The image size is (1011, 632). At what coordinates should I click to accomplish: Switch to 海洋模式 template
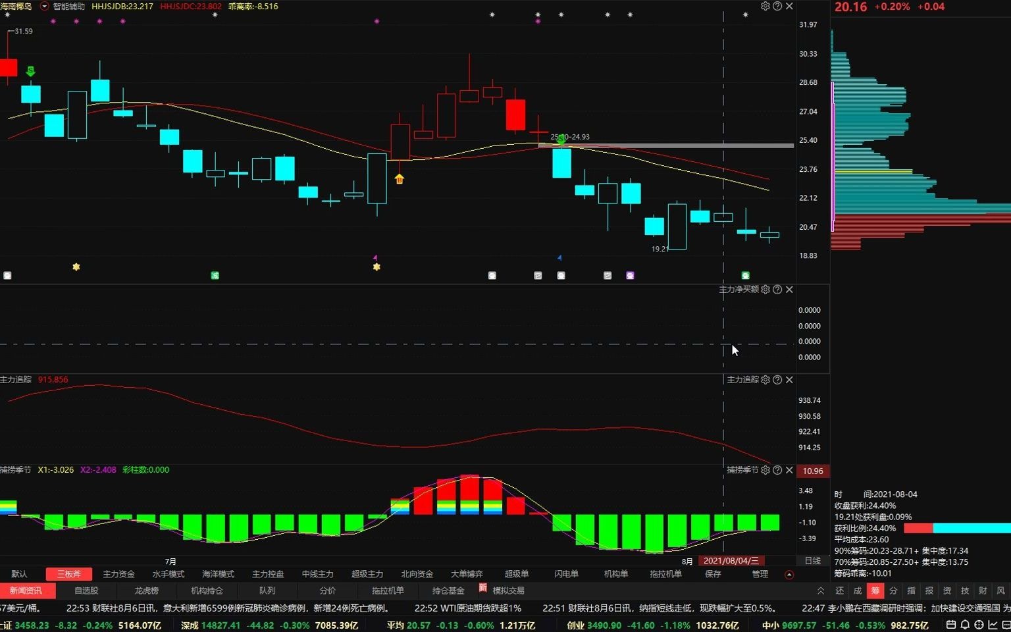pos(219,575)
